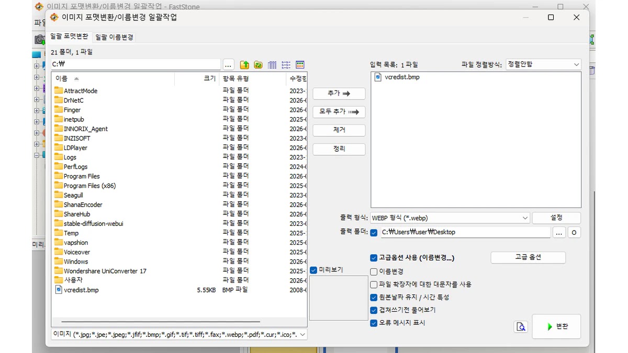Click the 정리 button
The image size is (628, 353).
[x=339, y=149]
